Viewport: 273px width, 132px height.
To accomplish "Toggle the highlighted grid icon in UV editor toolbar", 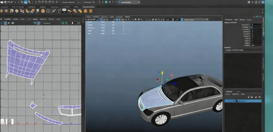I will (38, 23).
